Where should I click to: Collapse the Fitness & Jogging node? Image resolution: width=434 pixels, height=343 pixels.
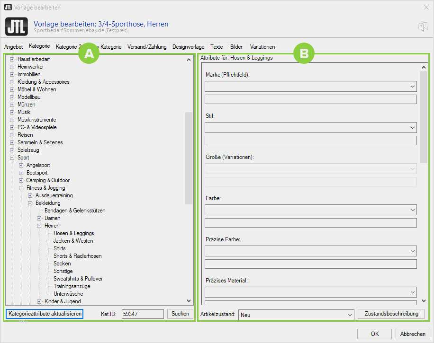pos(21,188)
